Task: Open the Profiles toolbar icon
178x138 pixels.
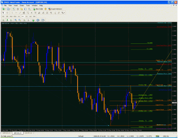Action: coord(8,9)
